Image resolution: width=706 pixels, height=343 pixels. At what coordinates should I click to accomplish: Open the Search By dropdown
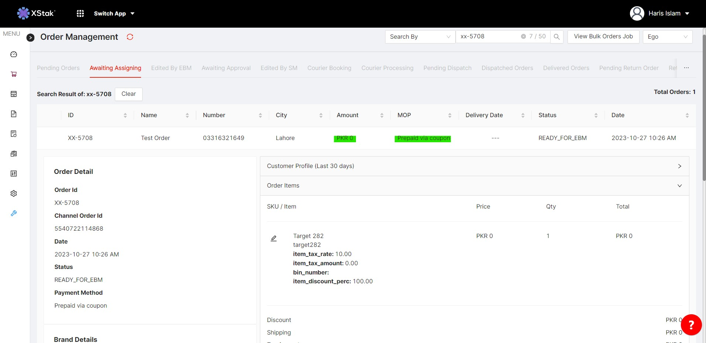coord(420,37)
